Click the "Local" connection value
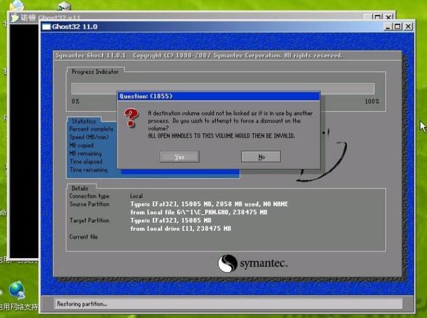The width and height of the screenshot is (427, 318). tap(136, 196)
